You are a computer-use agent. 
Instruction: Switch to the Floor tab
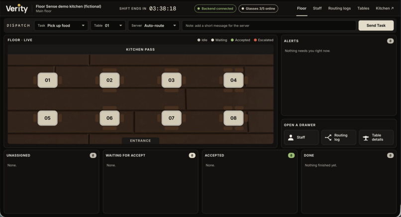[302, 8]
